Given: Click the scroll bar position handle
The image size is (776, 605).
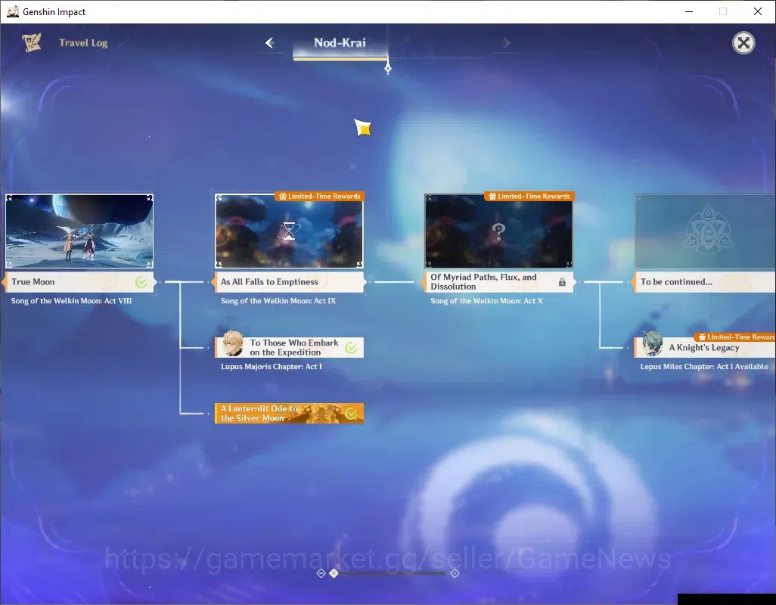Looking at the screenshot, I should click(x=334, y=572).
